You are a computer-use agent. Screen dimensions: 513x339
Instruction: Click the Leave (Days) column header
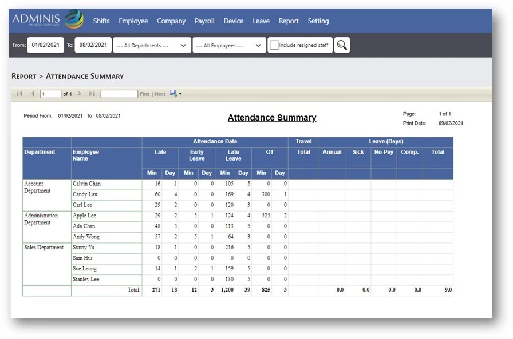(386, 141)
